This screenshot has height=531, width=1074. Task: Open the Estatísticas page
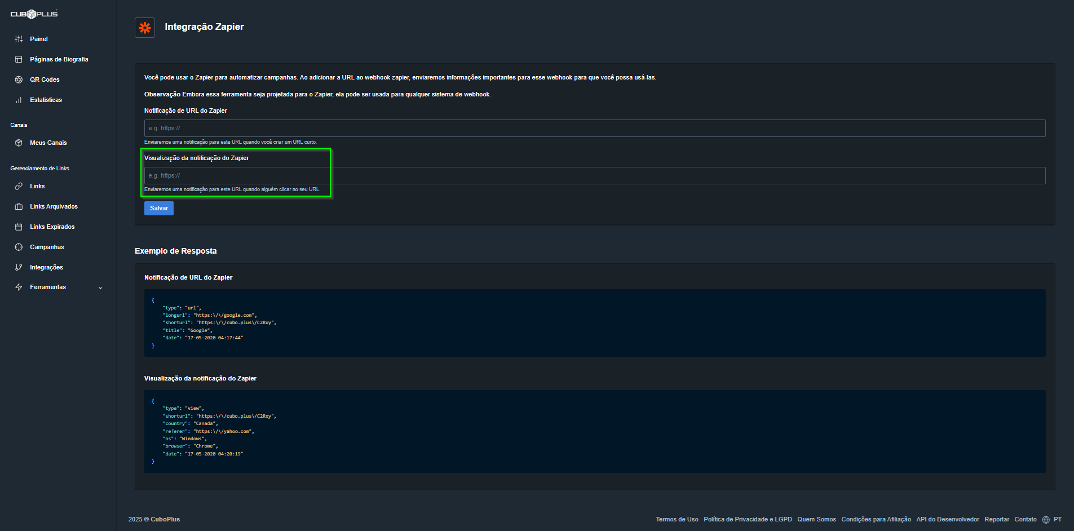(x=46, y=100)
